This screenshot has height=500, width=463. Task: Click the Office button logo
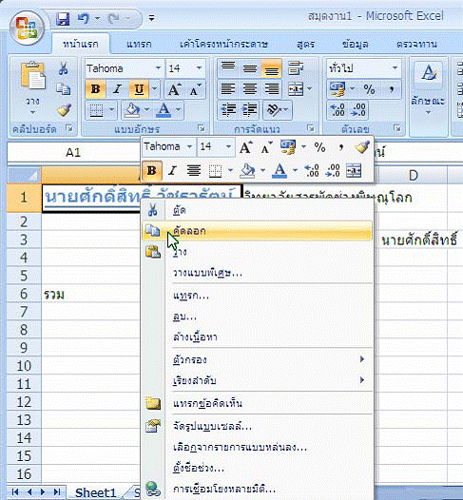click(x=28, y=29)
